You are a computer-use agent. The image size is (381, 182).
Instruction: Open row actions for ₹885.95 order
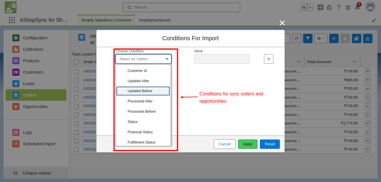pos(368,80)
